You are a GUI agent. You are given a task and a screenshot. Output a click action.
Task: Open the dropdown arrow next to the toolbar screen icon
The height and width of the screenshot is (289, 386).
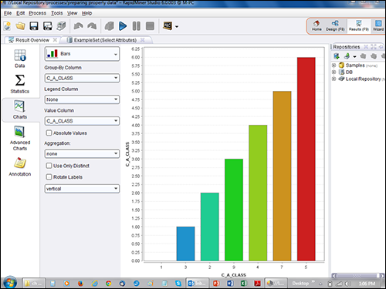pyautogui.click(x=177, y=26)
